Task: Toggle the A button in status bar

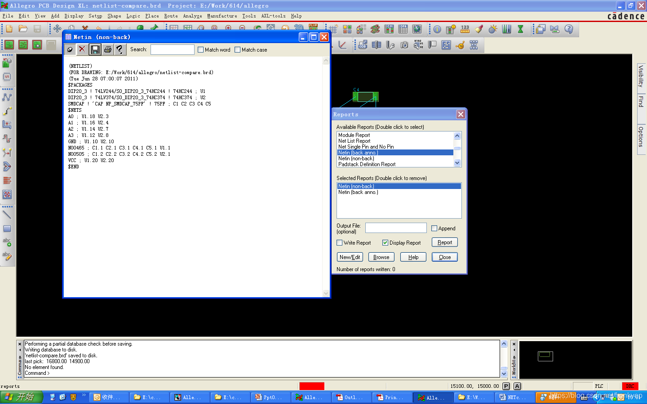Action: (x=517, y=386)
